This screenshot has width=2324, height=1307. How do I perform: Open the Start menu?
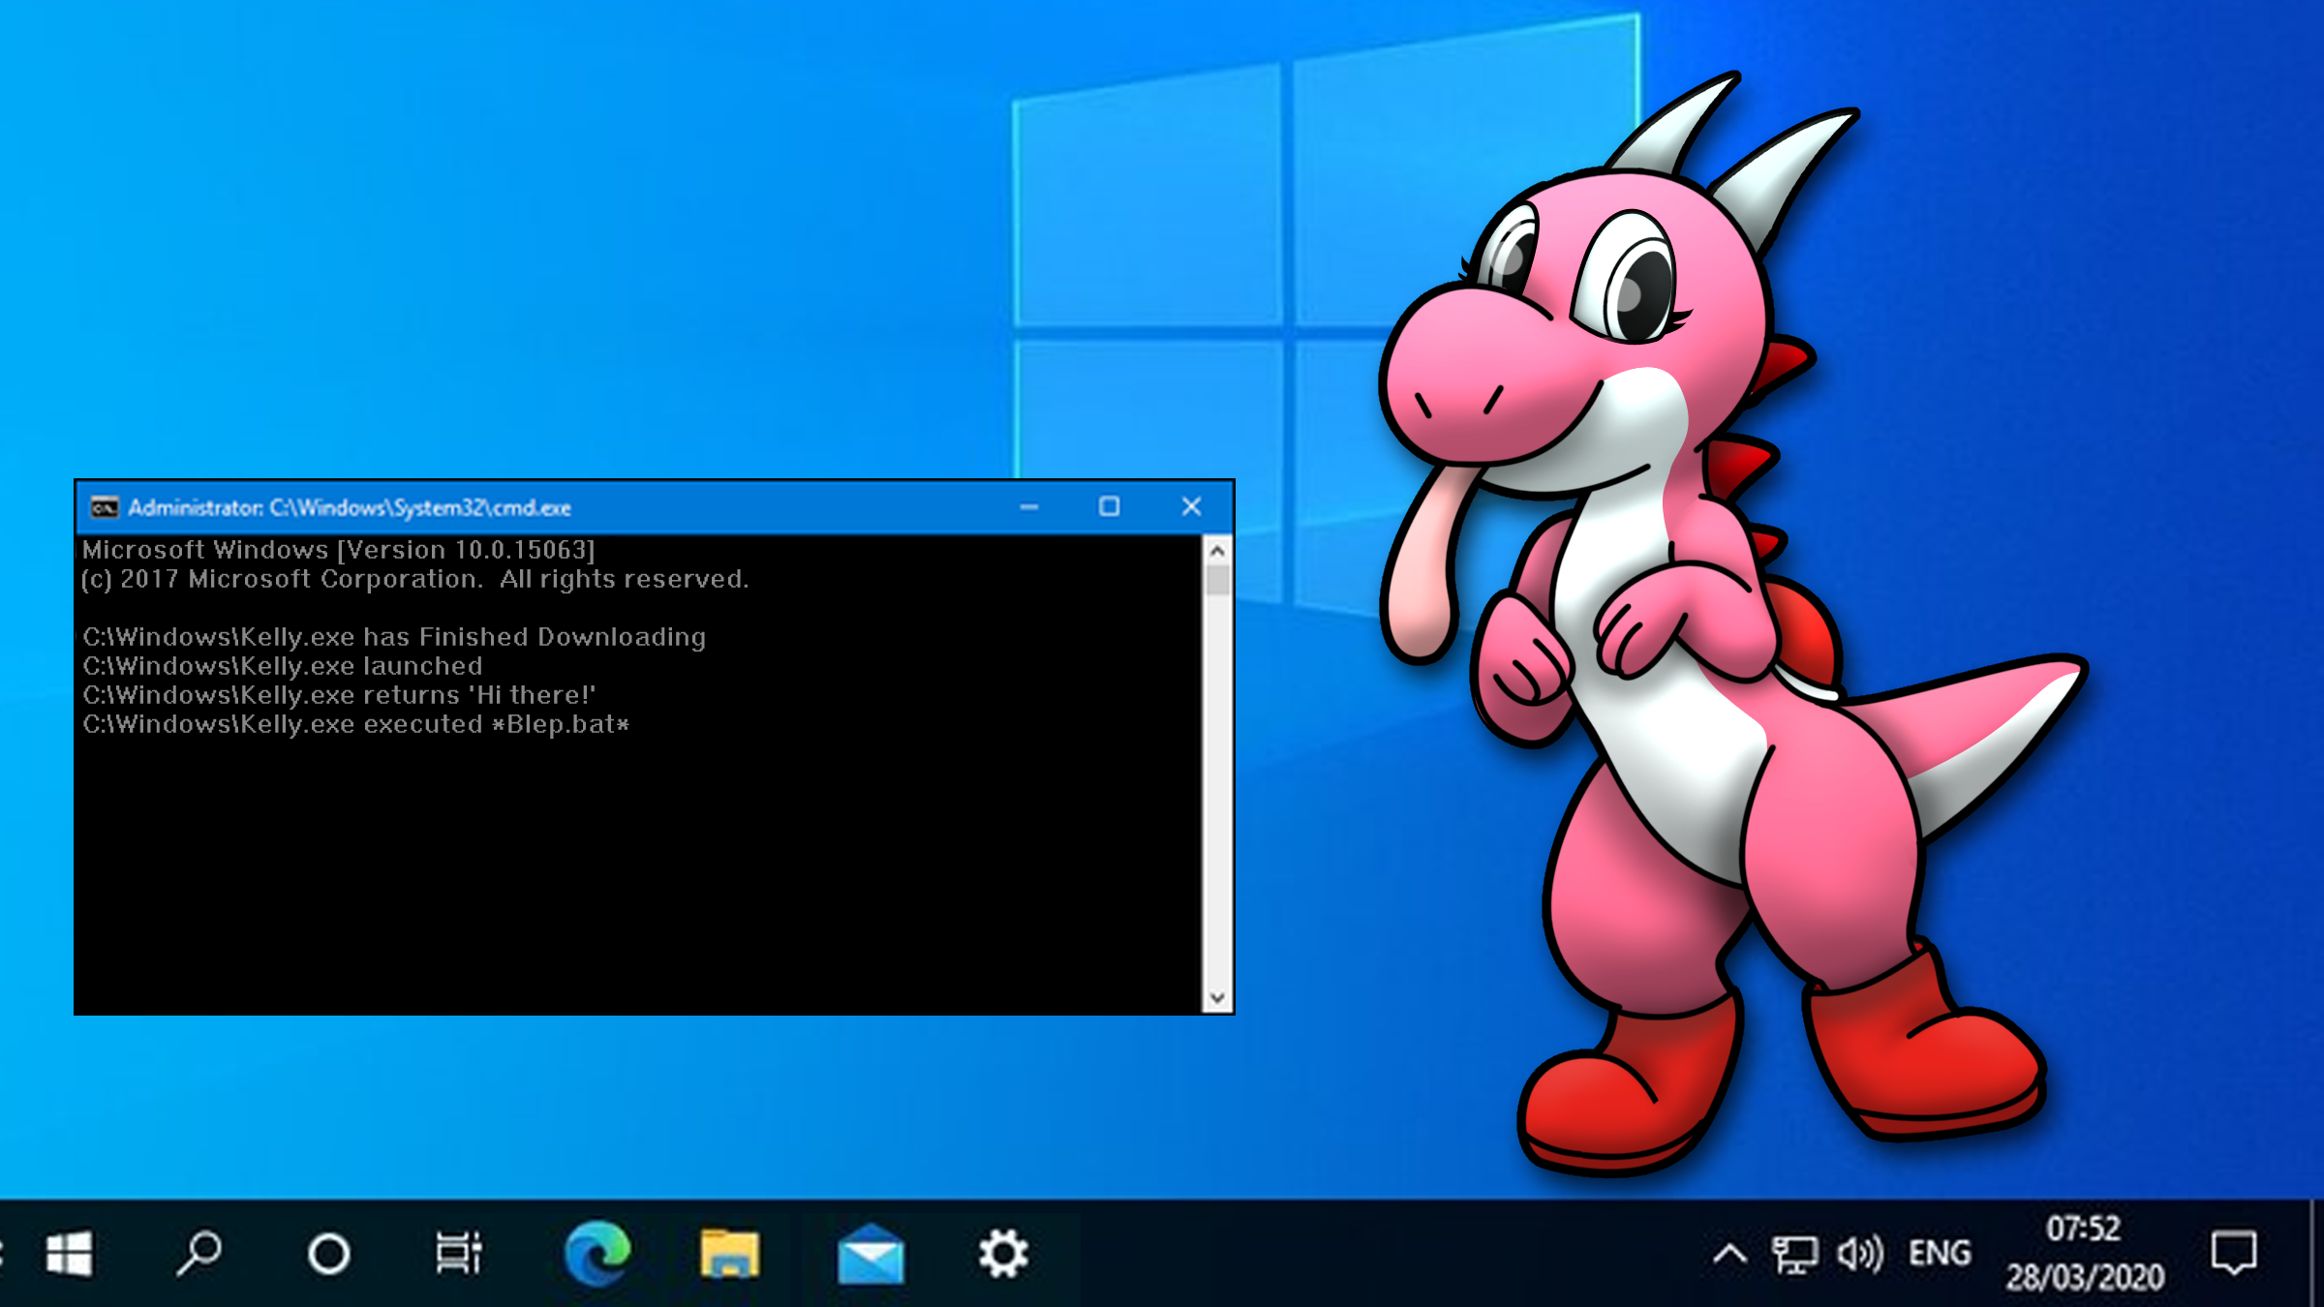(x=70, y=1252)
